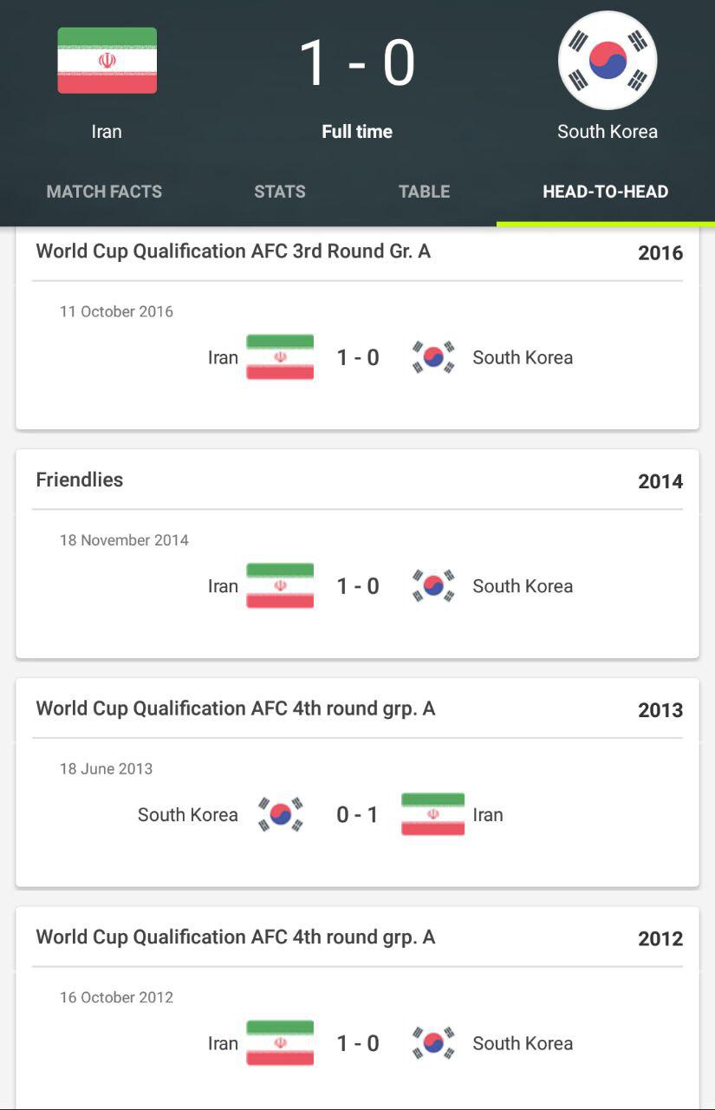Tap the South Korea round flag in header
The width and height of the screenshot is (715, 1110).
tap(608, 61)
